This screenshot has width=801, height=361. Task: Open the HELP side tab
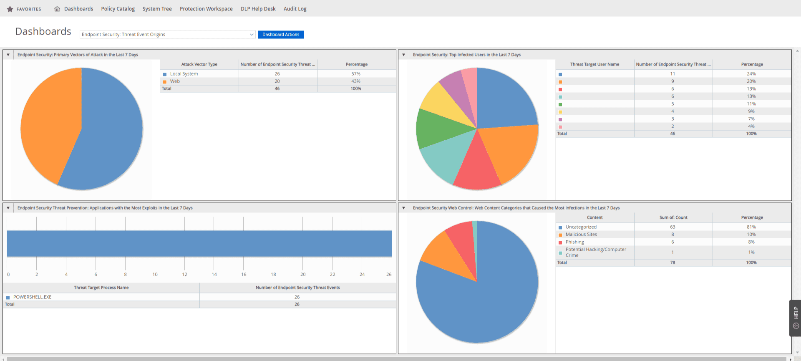coord(795,318)
